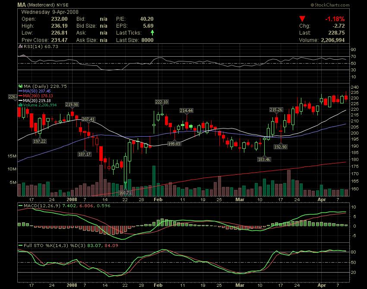
Task: Click the 5M volume axis label
Action: (13, 183)
